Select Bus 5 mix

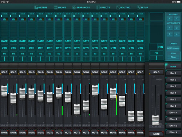pos(173,99)
